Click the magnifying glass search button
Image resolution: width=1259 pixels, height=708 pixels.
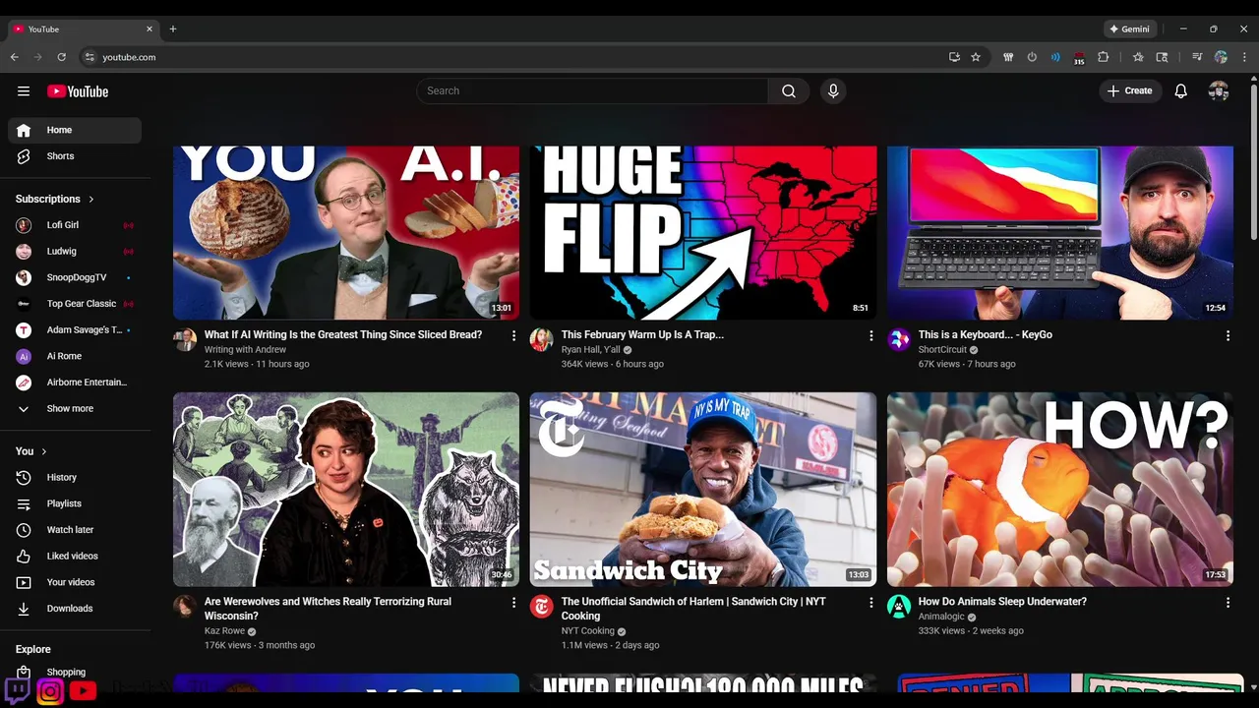(x=789, y=91)
